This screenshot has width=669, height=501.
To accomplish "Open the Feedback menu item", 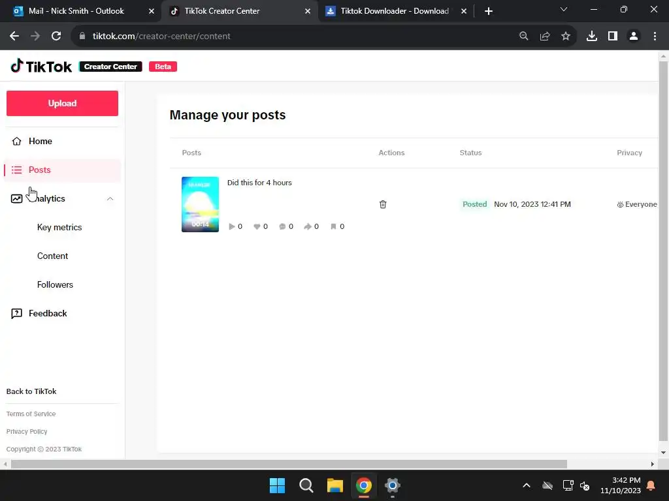I will (62, 314).
